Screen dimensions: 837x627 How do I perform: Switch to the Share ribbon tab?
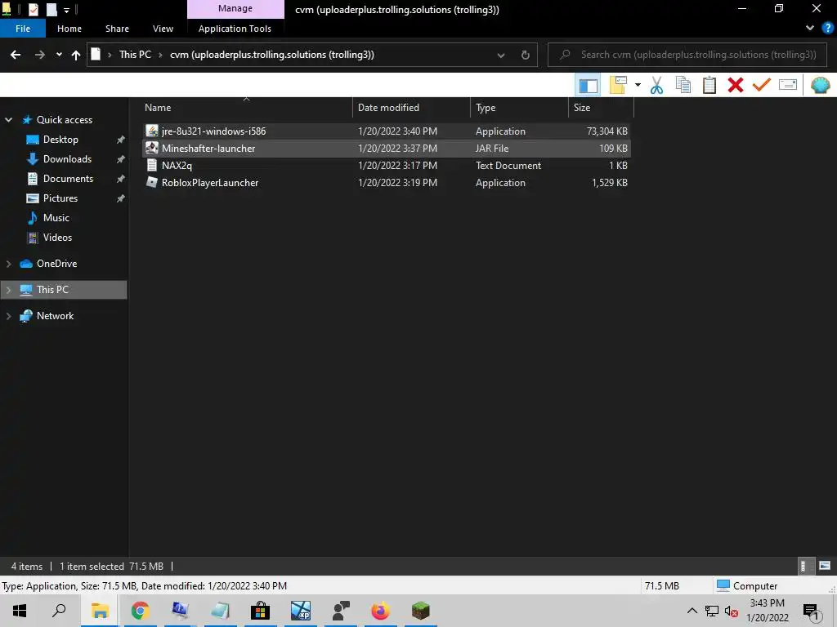tap(117, 29)
